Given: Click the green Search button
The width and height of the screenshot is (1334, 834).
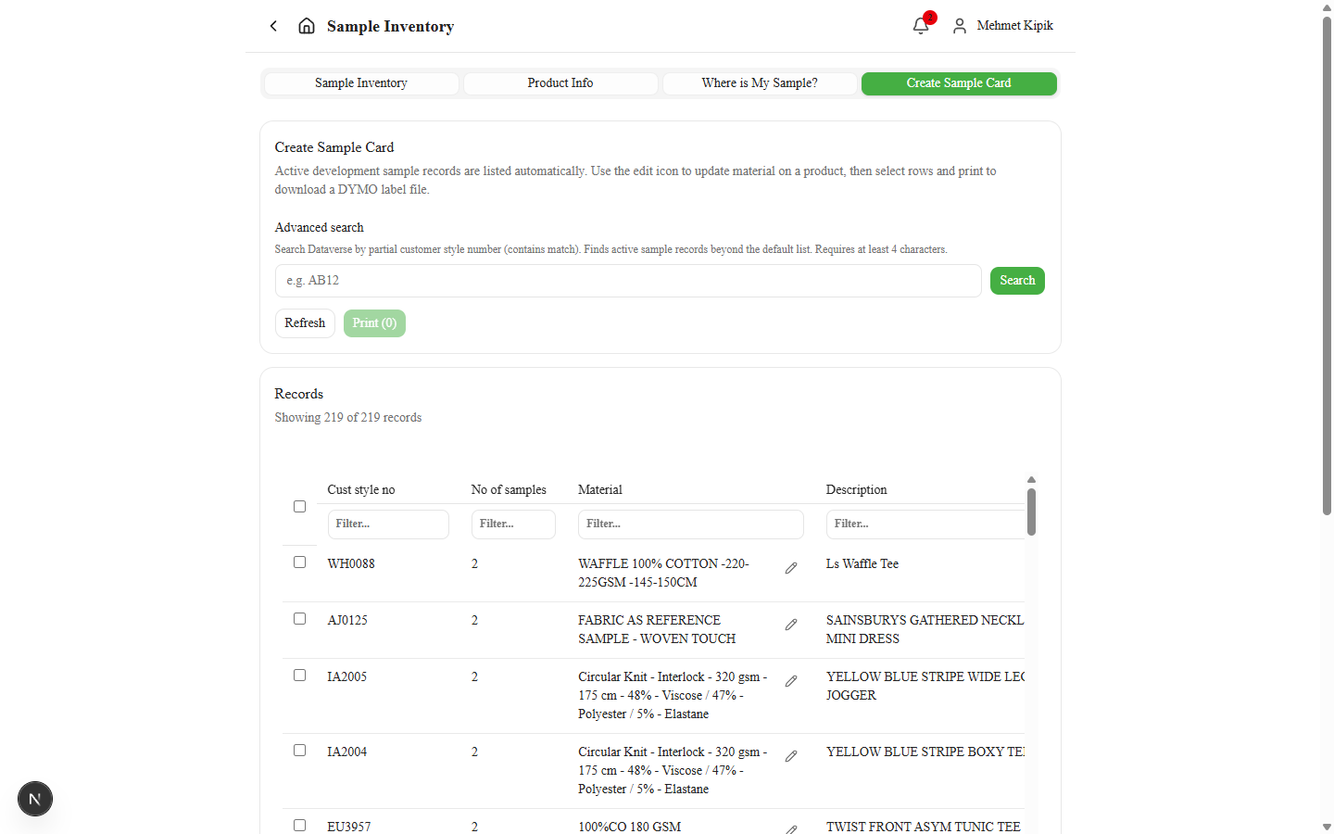Looking at the screenshot, I should (1017, 281).
